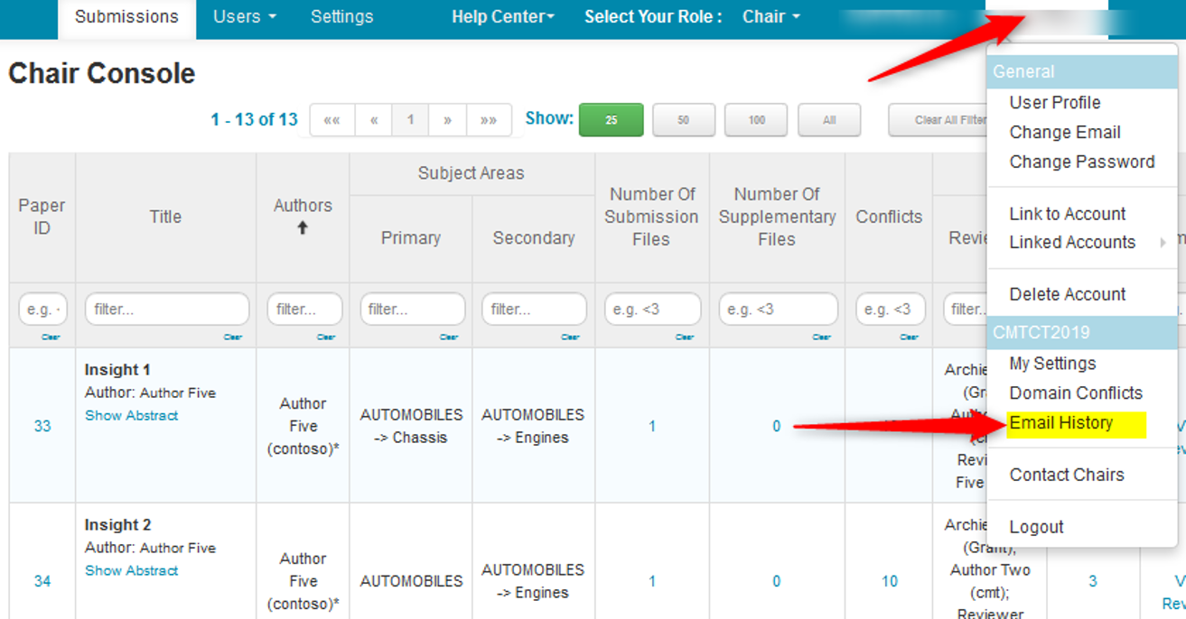The width and height of the screenshot is (1186, 619).
Task: Select User Profile menu entry
Action: [1054, 103]
